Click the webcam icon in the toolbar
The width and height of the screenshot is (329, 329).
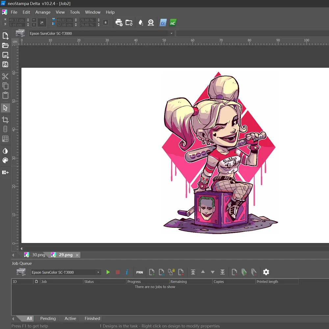click(151, 23)
